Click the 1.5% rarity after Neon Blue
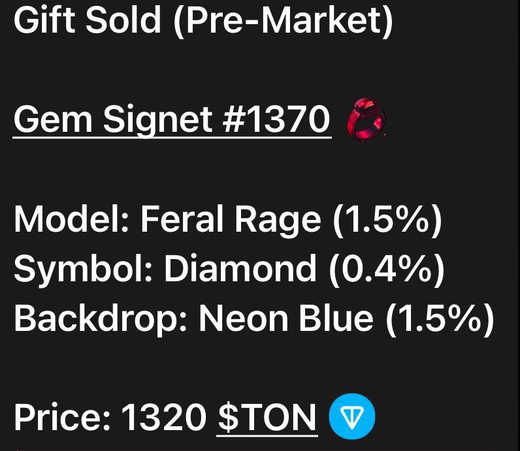This screenshot has width=520, height=451. [x=440, y=319]
